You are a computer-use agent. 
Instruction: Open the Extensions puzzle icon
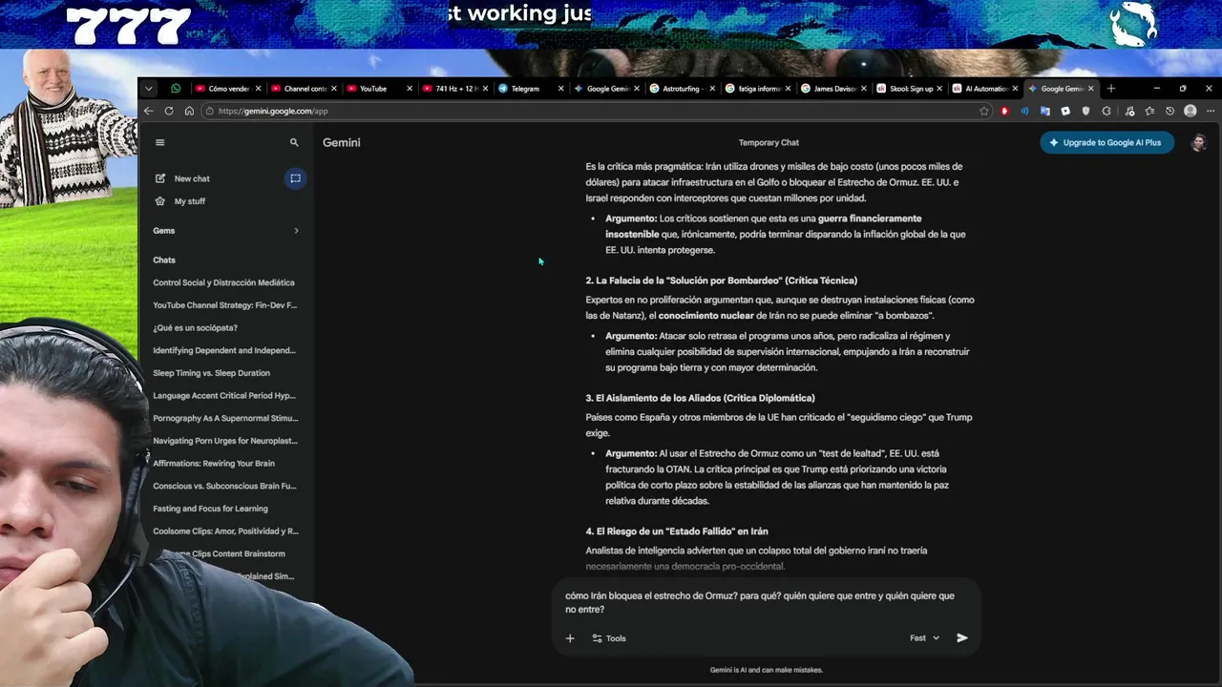(1106, 111)
